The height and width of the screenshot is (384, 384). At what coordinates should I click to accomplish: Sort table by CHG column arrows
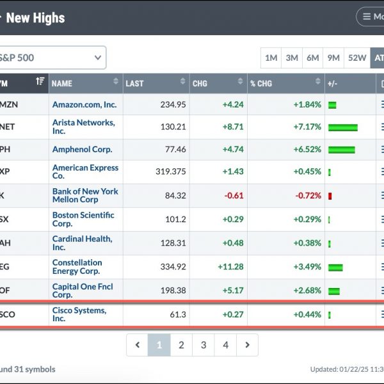coord(240,81)
